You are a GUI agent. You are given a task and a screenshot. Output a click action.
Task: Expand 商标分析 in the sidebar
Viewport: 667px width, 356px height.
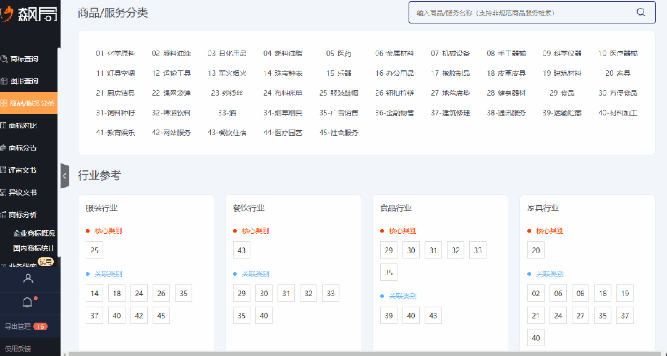23,215
